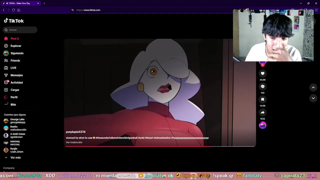
Task: Go back in browser
Action: click(3, 10)
